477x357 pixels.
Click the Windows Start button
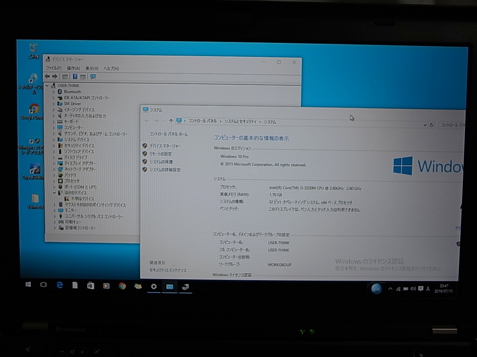point(28,284)
